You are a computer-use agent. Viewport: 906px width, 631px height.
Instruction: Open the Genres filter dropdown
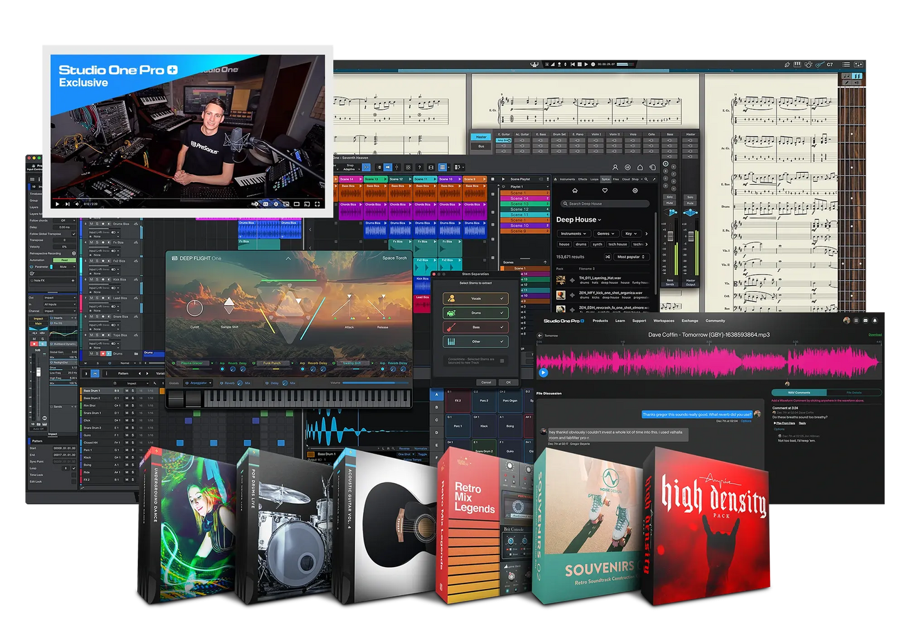click(x=605, y=234)
